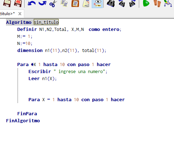
Task: Redo the last undone edit
Action: 43,3
